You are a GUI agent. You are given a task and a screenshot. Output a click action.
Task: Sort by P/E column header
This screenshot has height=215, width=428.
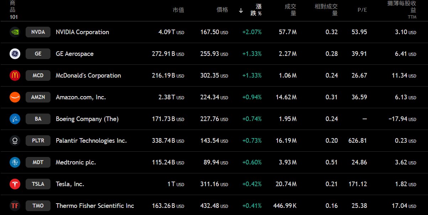362,10
